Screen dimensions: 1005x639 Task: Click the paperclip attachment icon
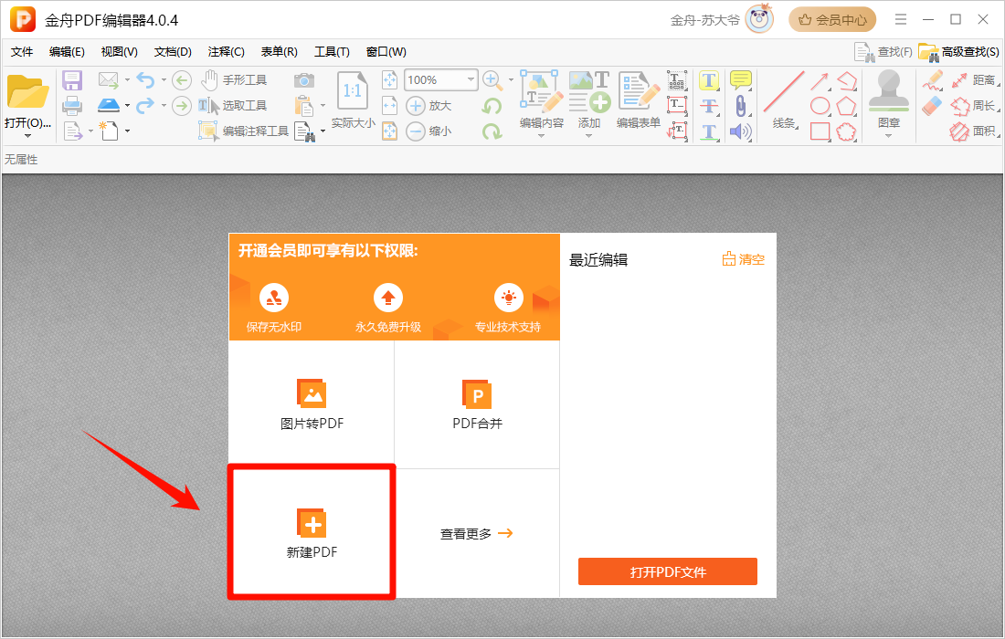(x=740, y=106)
